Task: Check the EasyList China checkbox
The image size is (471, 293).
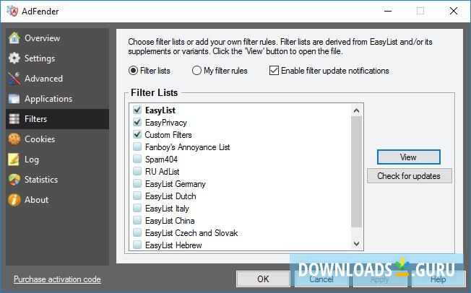Action: tap(137, 220)
